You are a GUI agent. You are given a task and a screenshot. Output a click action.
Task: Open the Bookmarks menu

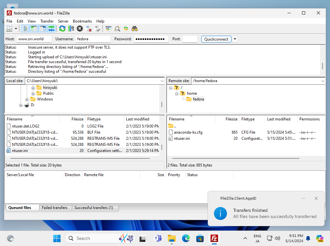[x=82, y=21]
